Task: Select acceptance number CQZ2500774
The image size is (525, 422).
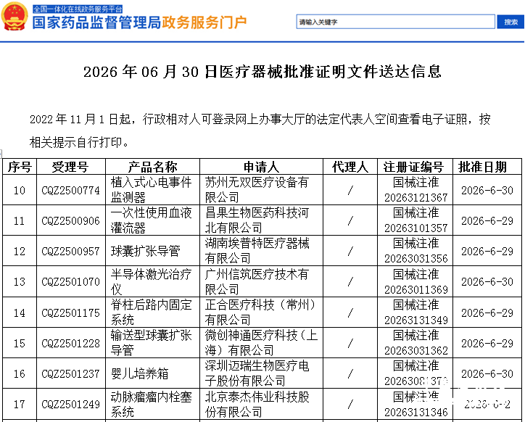Action: tap(70, 190)
